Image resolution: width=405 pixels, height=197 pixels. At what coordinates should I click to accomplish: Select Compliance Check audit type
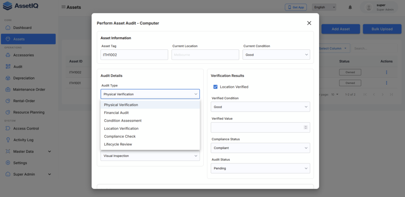[150, 136]
